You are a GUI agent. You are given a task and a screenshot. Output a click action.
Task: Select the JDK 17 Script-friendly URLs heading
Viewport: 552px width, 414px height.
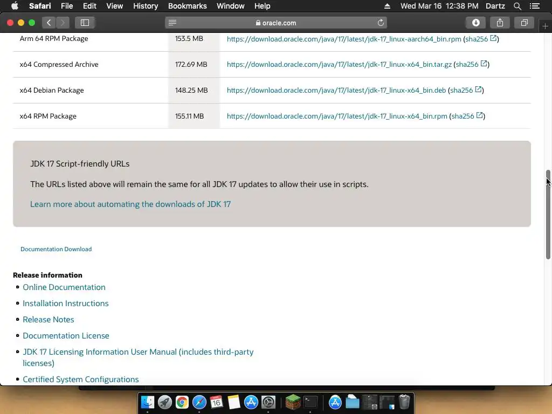click(80, 164)
